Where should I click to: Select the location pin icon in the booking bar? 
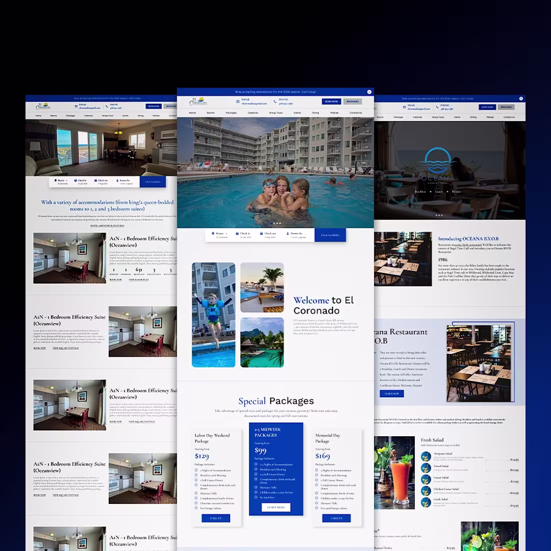click(x=213, y=233)
